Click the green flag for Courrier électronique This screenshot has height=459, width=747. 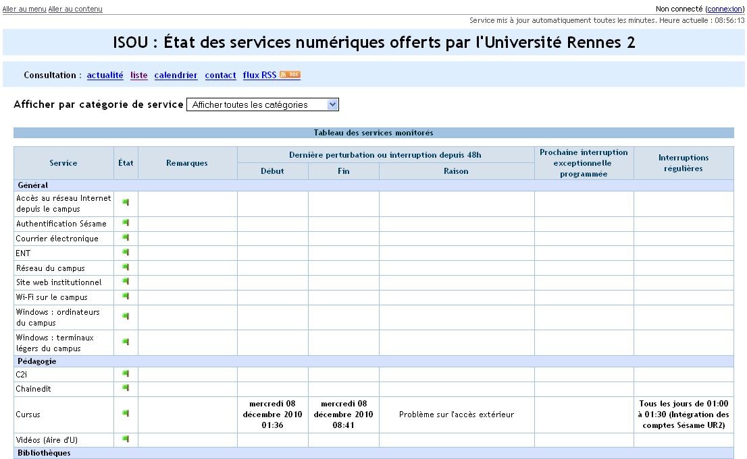tap(126, 238)
